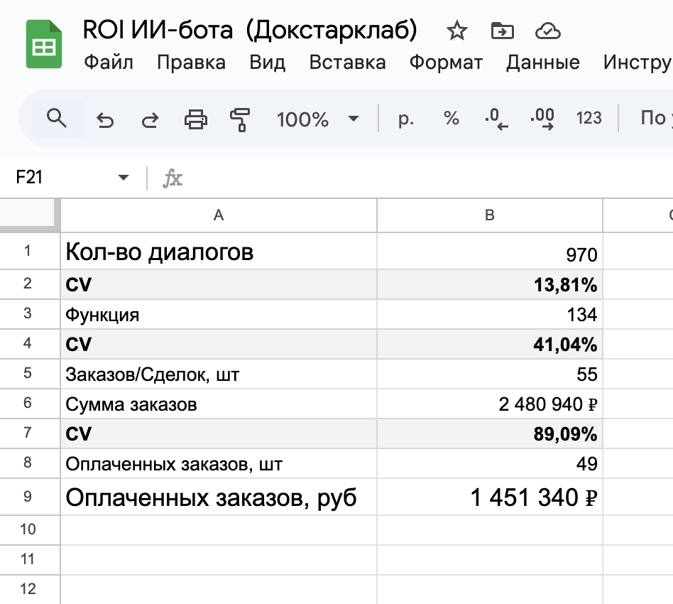Viewport: 673px width, 604px height.
Task: Click the Redo icon
Action: tap(149, 119)
